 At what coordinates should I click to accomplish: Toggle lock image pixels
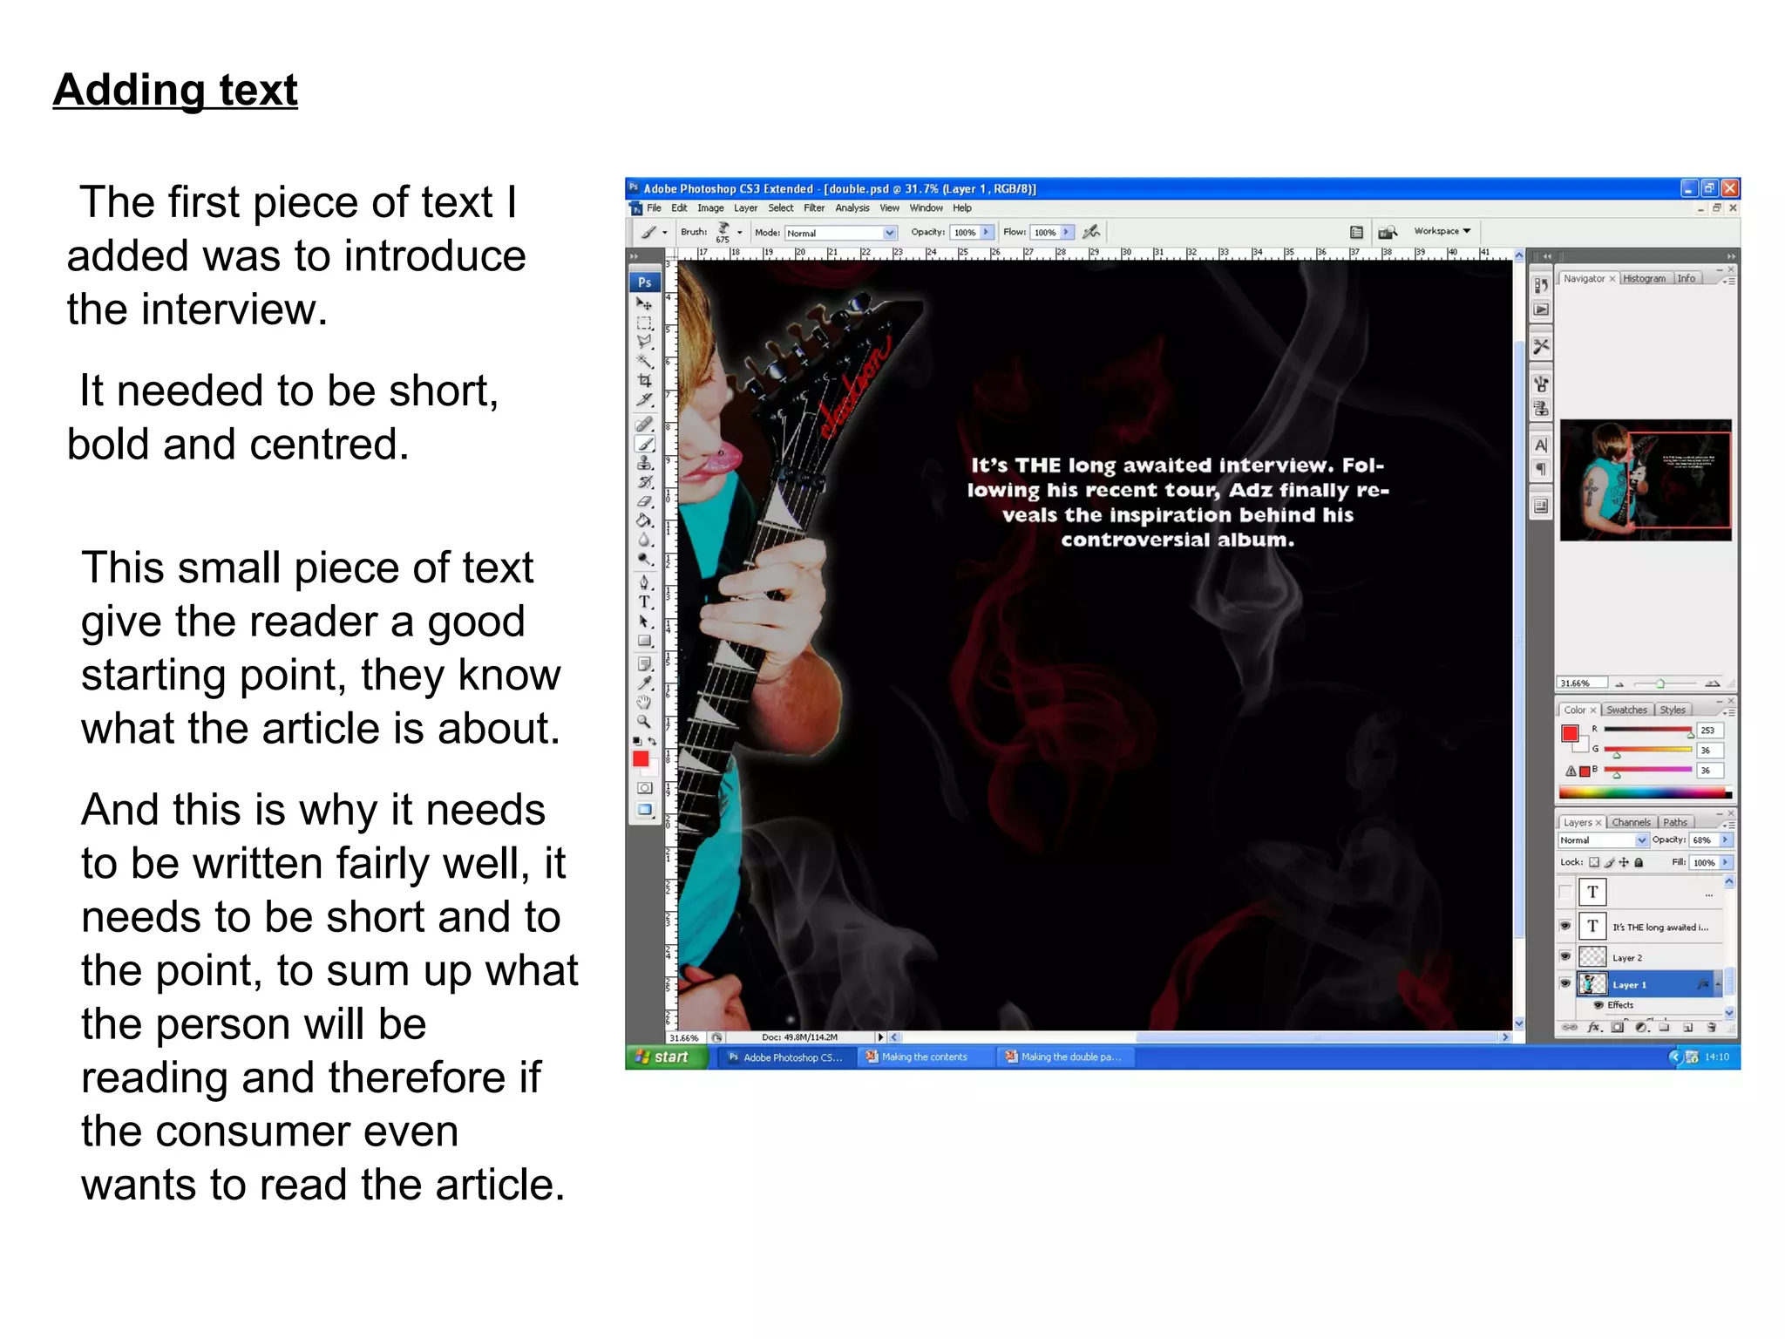pyautogui.click(x=1609, y=862)
